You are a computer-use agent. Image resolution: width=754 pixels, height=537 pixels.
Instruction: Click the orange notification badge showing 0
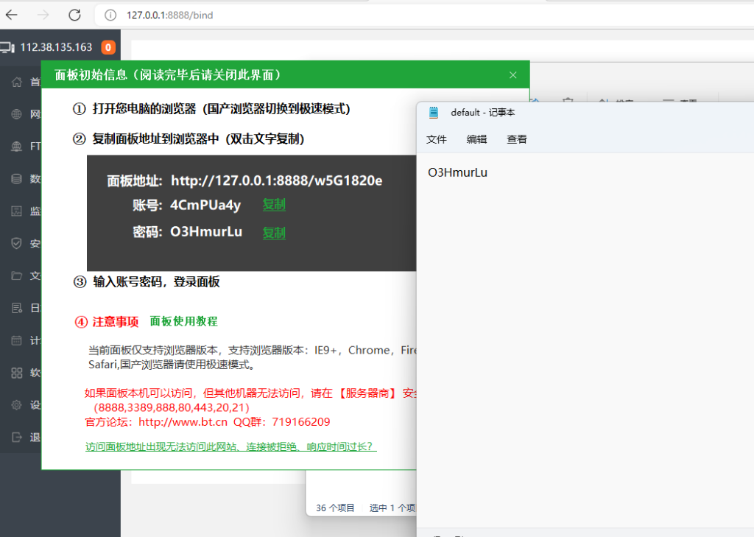pyautogui.click(x=108, y=48)
